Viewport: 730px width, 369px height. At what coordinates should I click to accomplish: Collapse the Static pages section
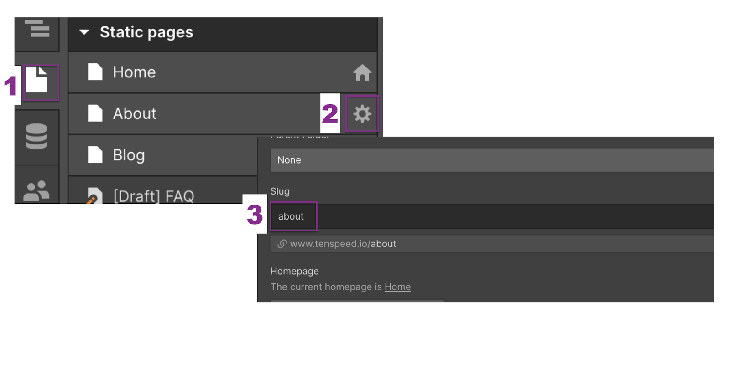84,32
